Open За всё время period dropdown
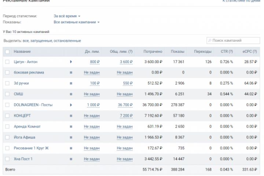The image size is (264, 176). tap(67, 16)
